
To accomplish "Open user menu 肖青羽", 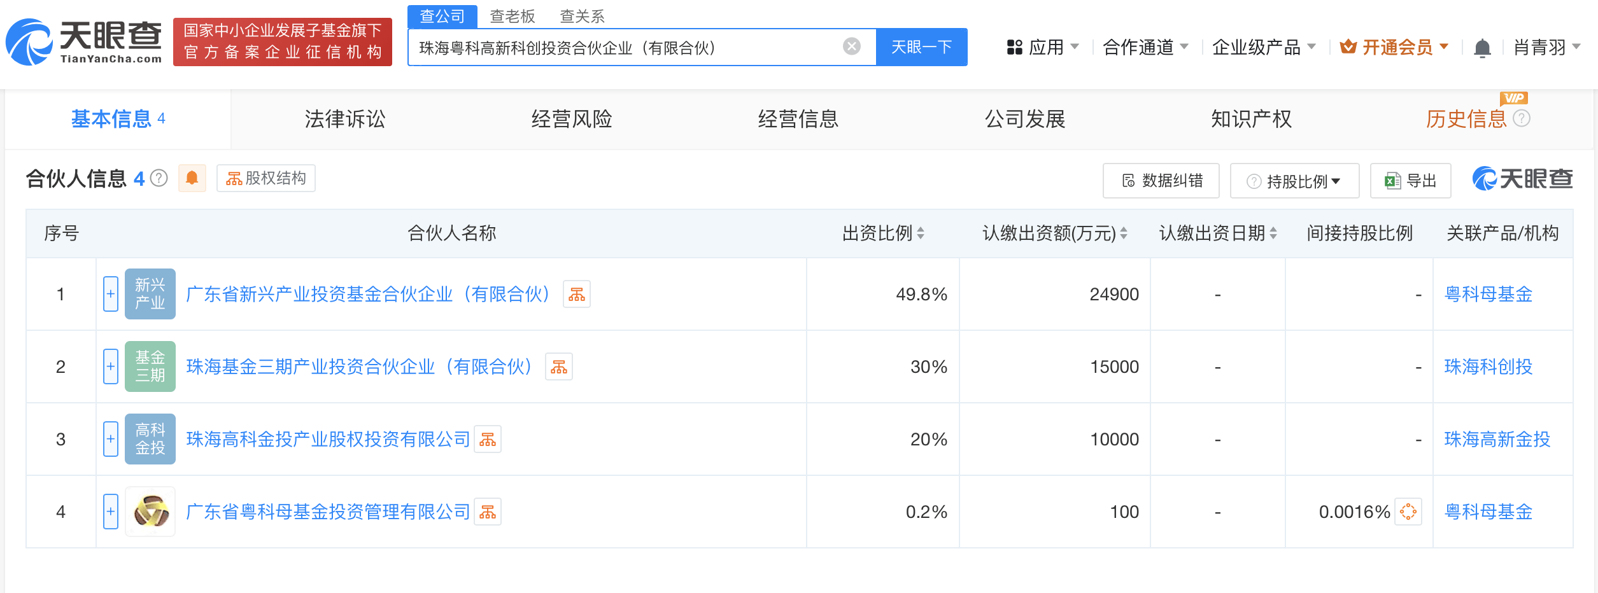I will 1547,47.
